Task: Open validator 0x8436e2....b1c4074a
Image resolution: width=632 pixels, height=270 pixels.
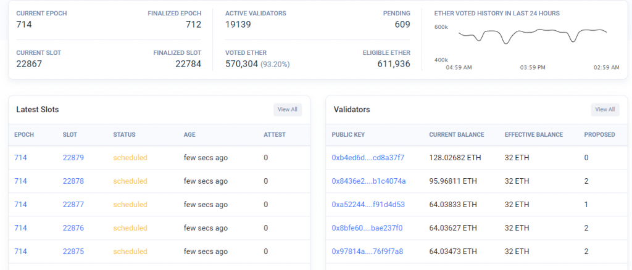Action: click(x=368, y=181)
